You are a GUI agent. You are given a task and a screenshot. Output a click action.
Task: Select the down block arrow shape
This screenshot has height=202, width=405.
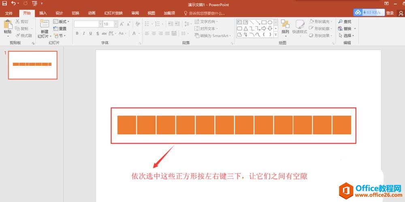pos(270,28)
